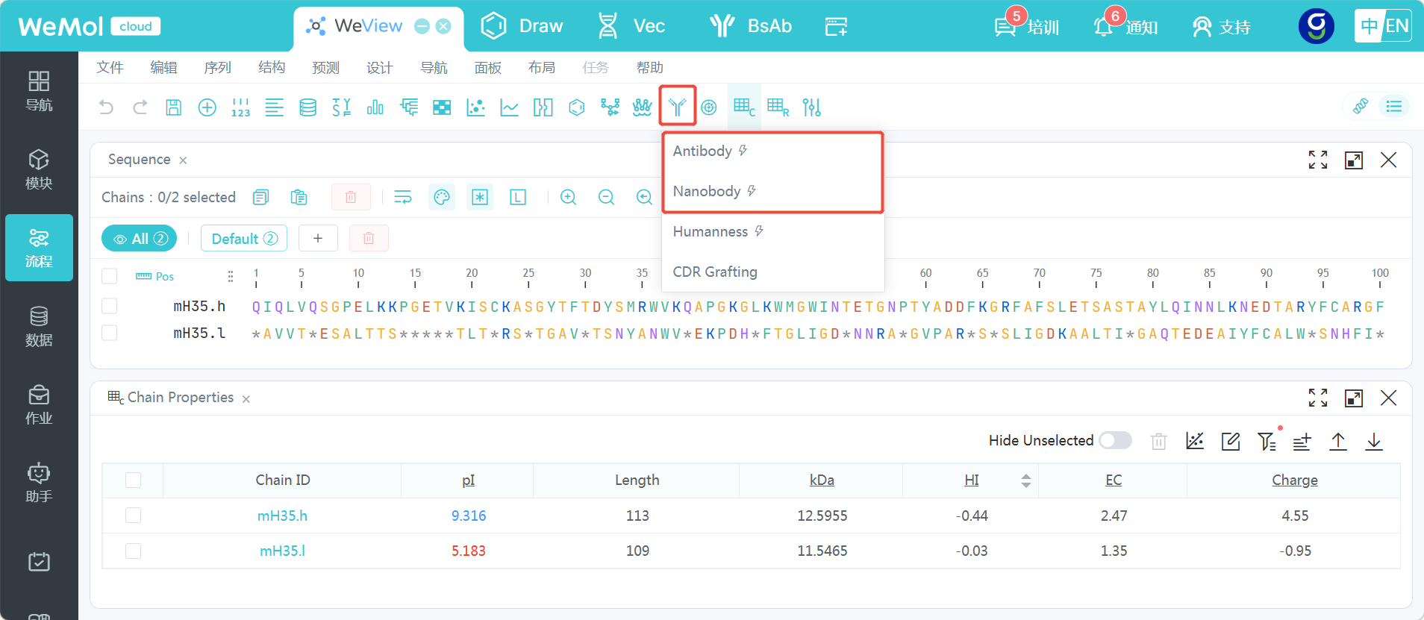Open the mH35.h chain link

pyautogui.click(x=282, y=516)
